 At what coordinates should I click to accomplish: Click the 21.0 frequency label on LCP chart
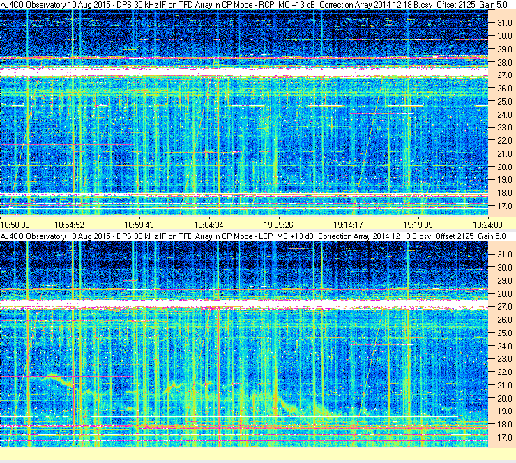(x=504, y=386)
